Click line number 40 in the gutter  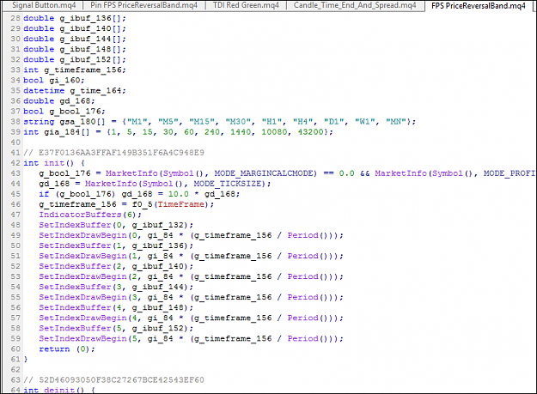tap(15, 142)
